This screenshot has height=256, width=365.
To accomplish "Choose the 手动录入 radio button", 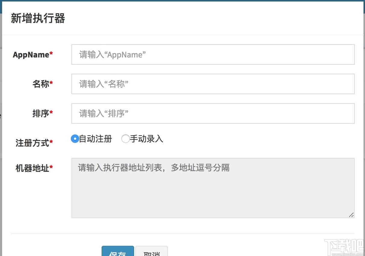I will point(125,139).
